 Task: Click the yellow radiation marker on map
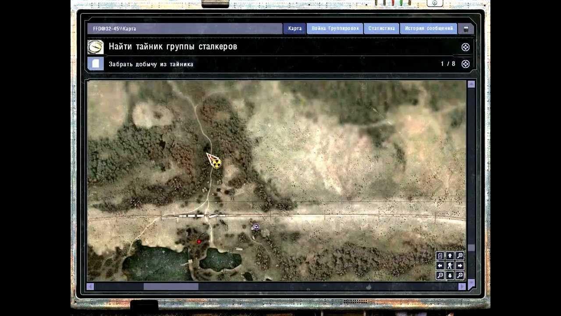point(217,164)
